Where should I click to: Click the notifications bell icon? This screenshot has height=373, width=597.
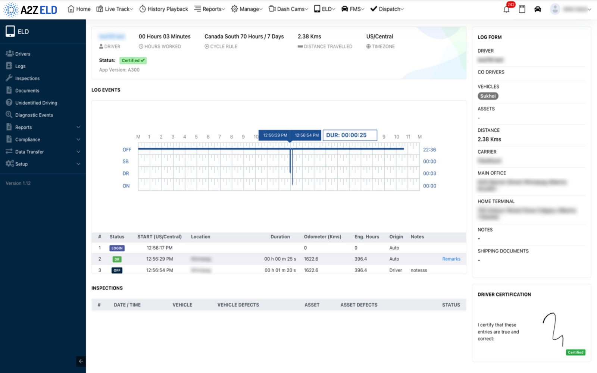point(506,9)
